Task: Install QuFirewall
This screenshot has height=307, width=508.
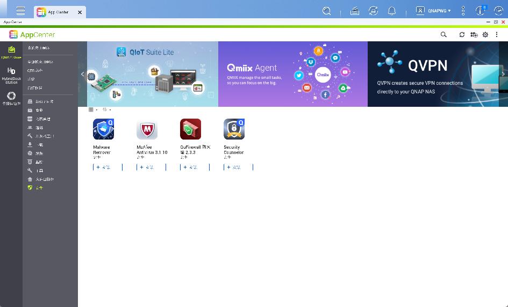Action: click(195, 167)
